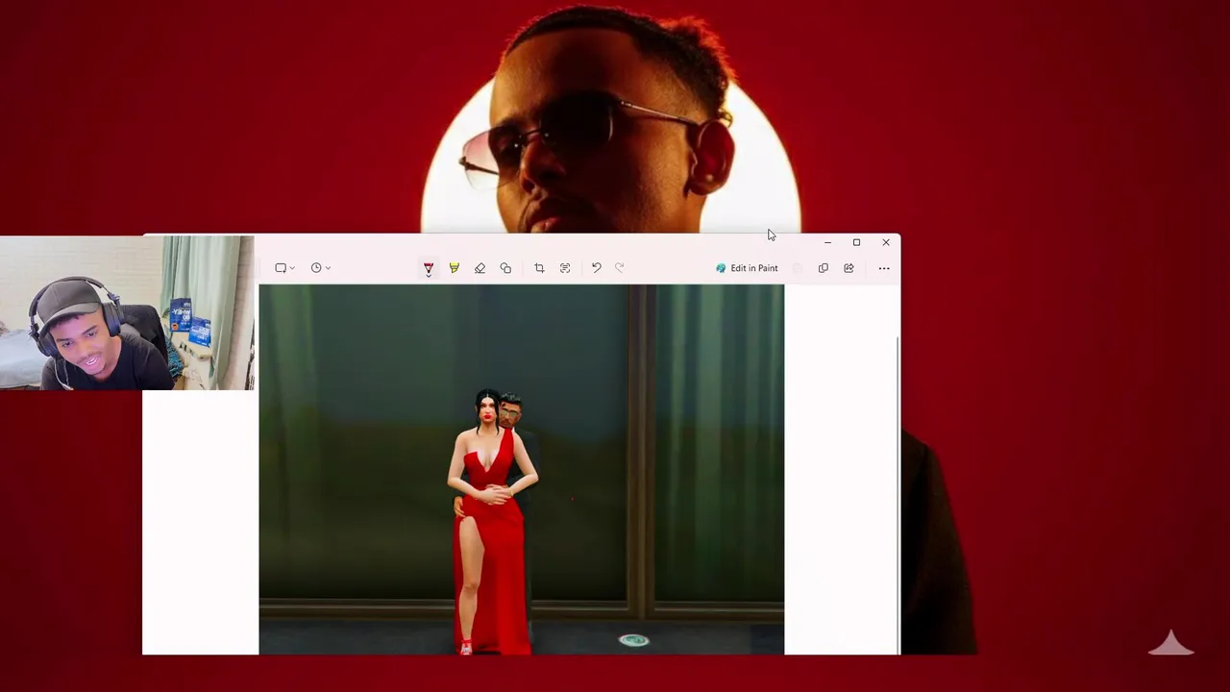Copy the snip to clipboard
This screenshot has width=1230, height=692.
(x=824, y=268)
